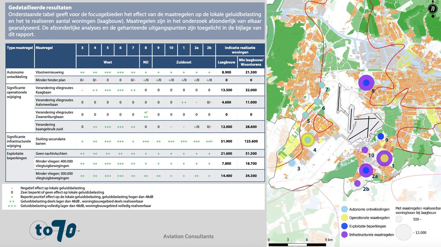Click the purple marker labeled 10
Image resolution: width=441 pixels, height=247 pixels.
pos(365,150)
